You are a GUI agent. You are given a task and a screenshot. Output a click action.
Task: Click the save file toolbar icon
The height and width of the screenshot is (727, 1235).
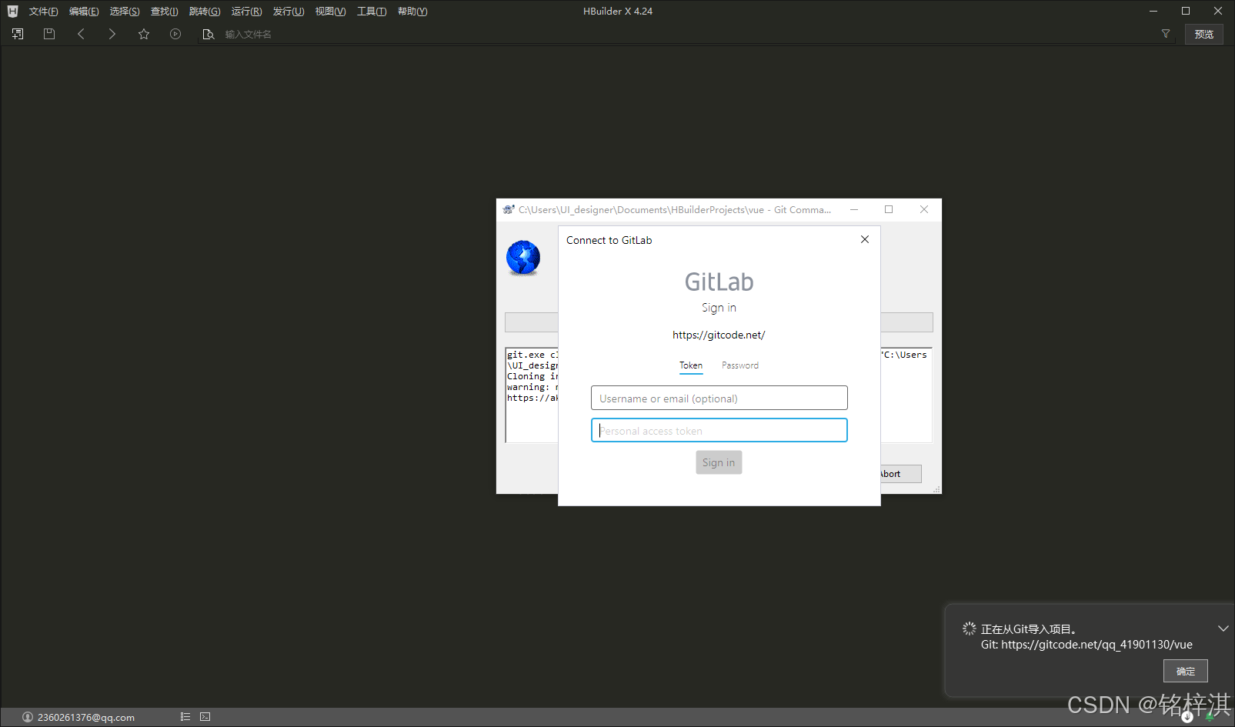pyautogui.click(x=49, y=34)
